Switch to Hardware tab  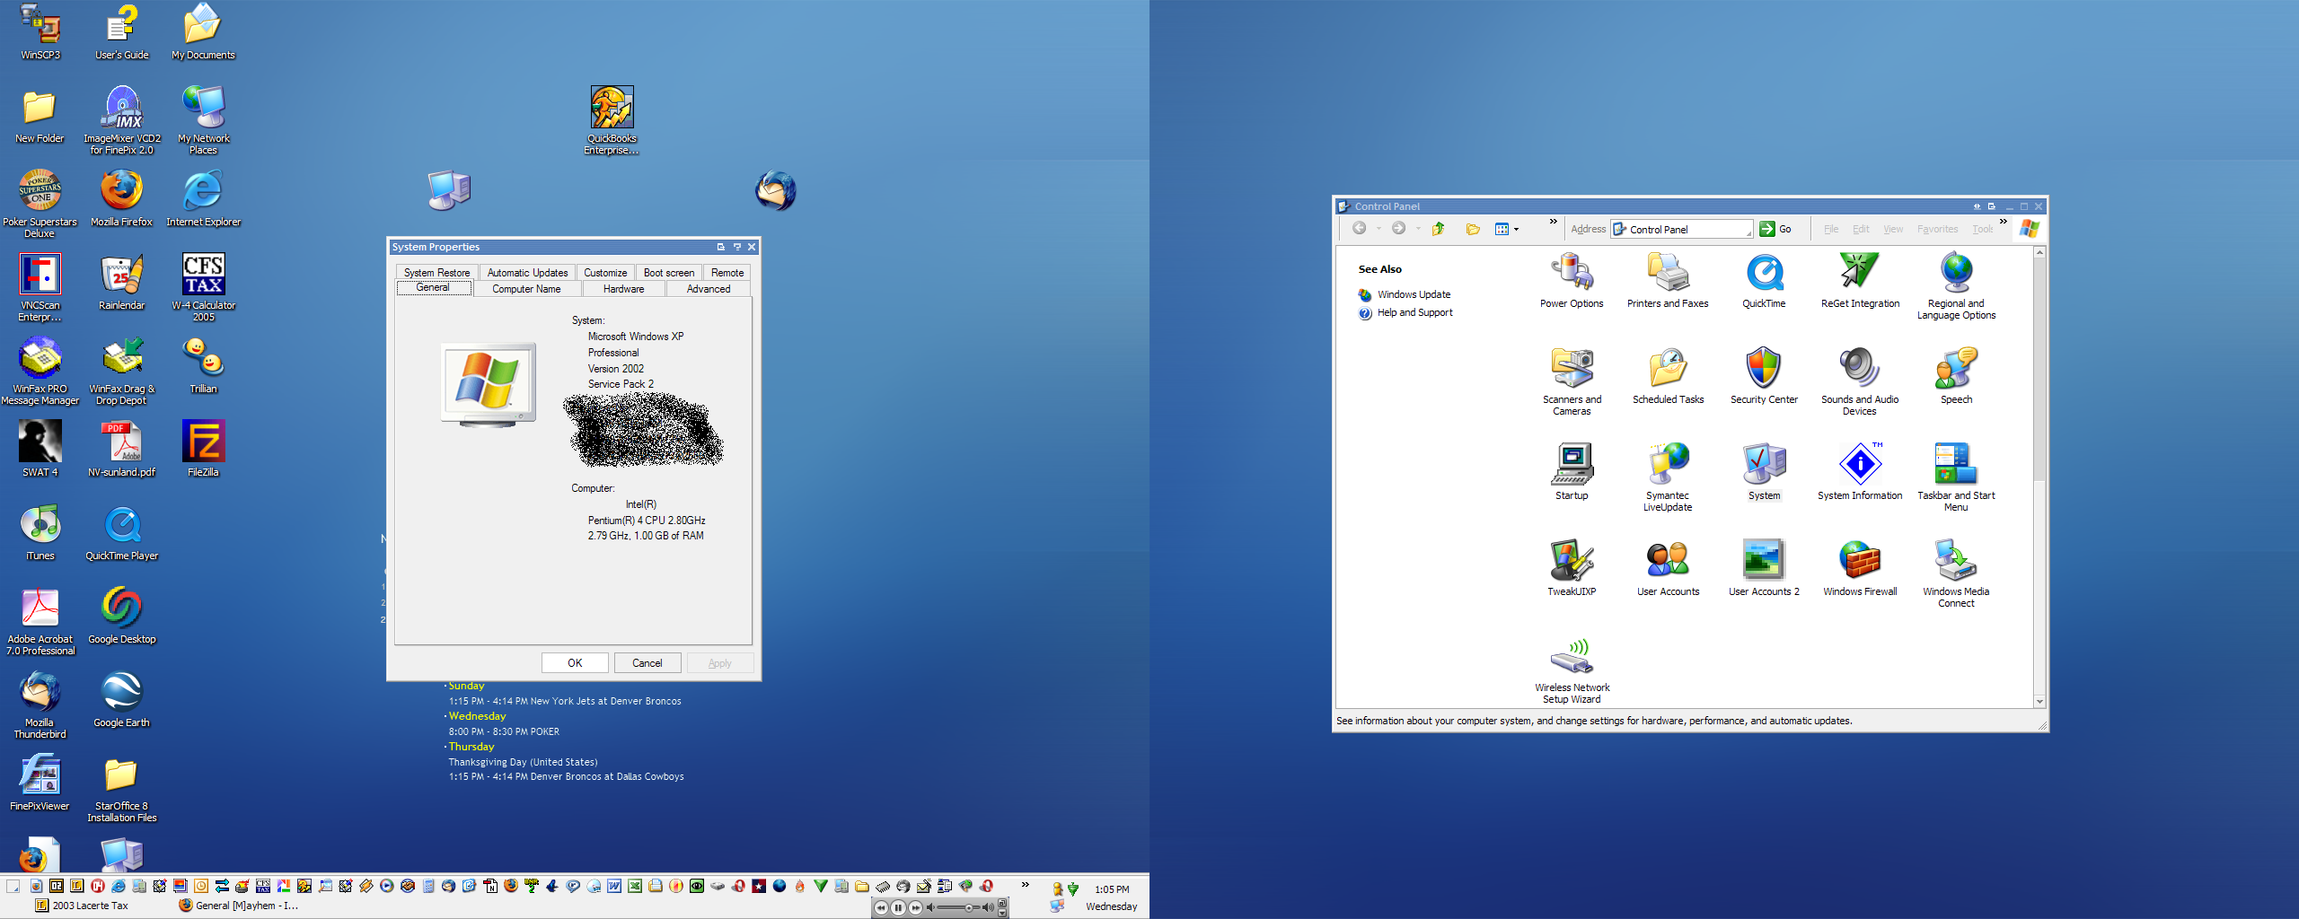(623, 289)
